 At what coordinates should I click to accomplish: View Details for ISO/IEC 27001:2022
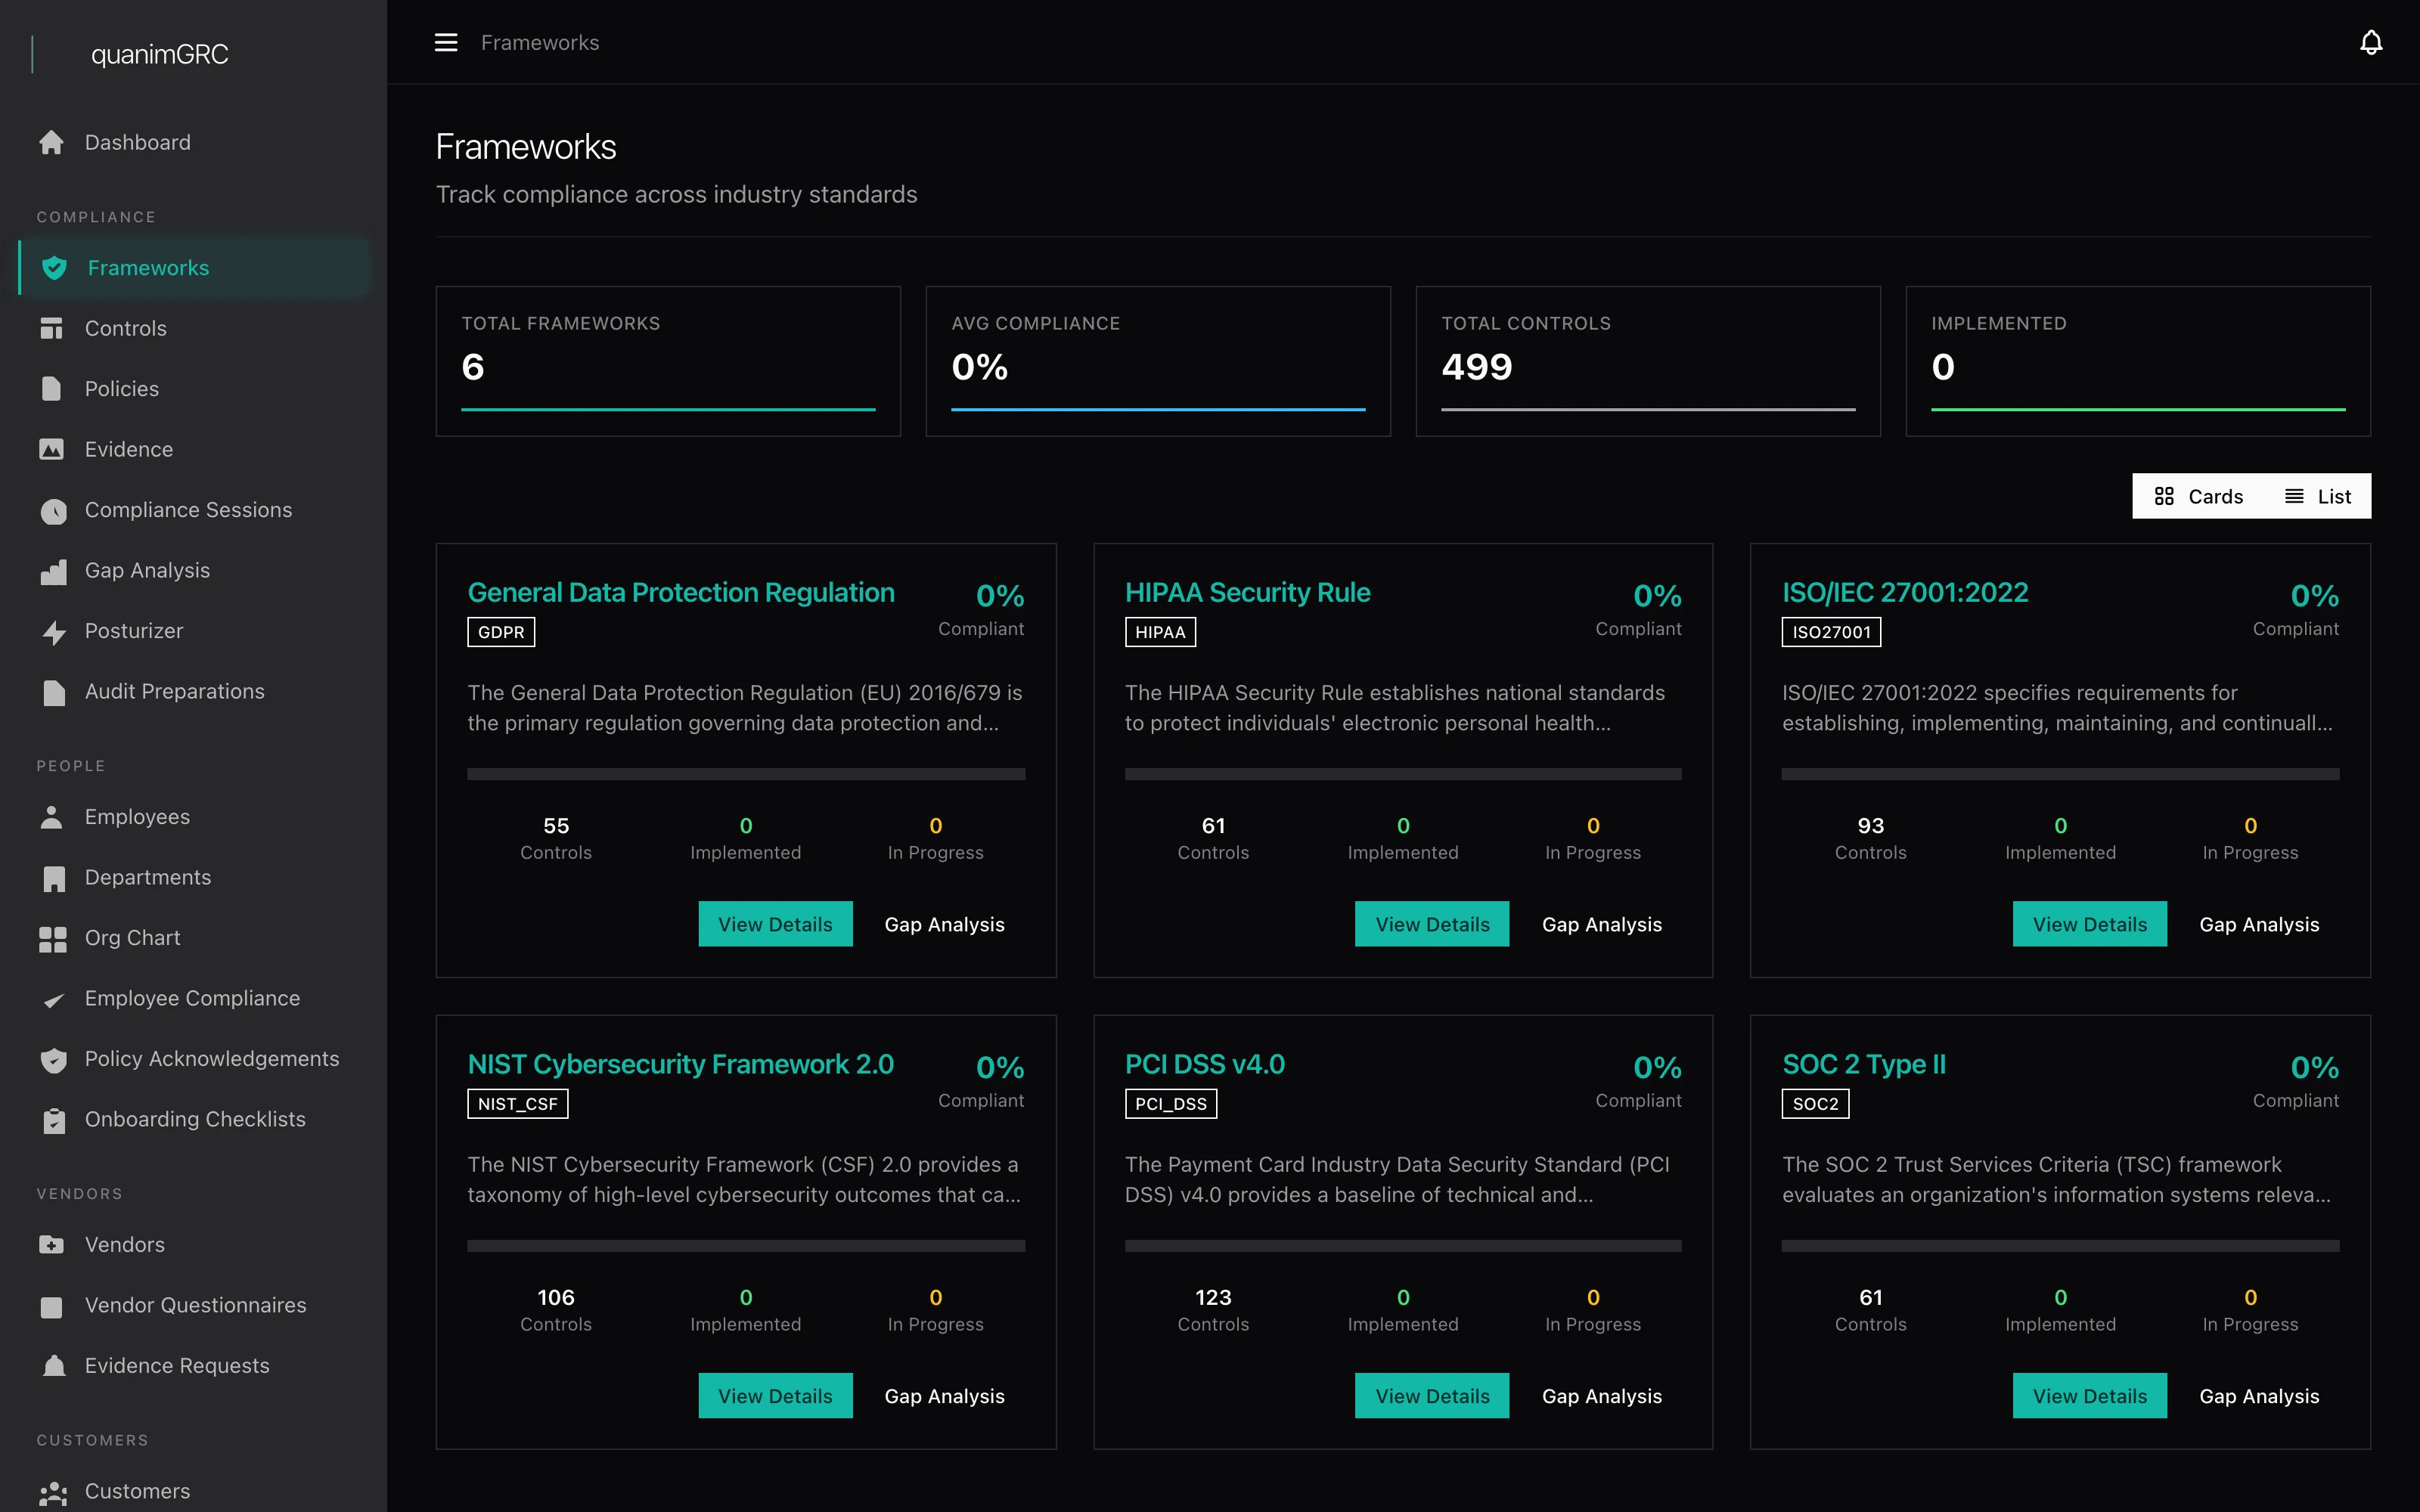click(x=2090, y=924)
